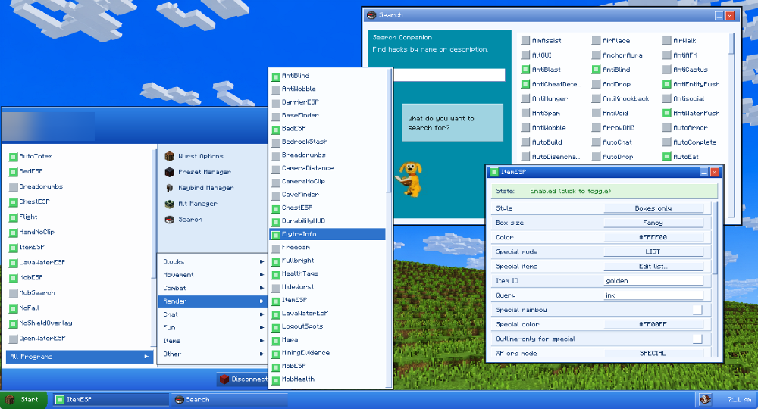Open Special color #FF00FF picker
Viewport: 758px width, 409px height.
coord(653,324)
